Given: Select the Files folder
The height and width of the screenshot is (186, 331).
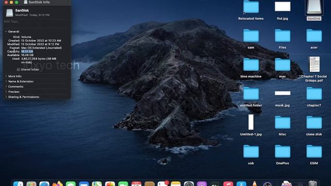Looking at the screenshot, I should pyautogui.click(x=282, y=36).
